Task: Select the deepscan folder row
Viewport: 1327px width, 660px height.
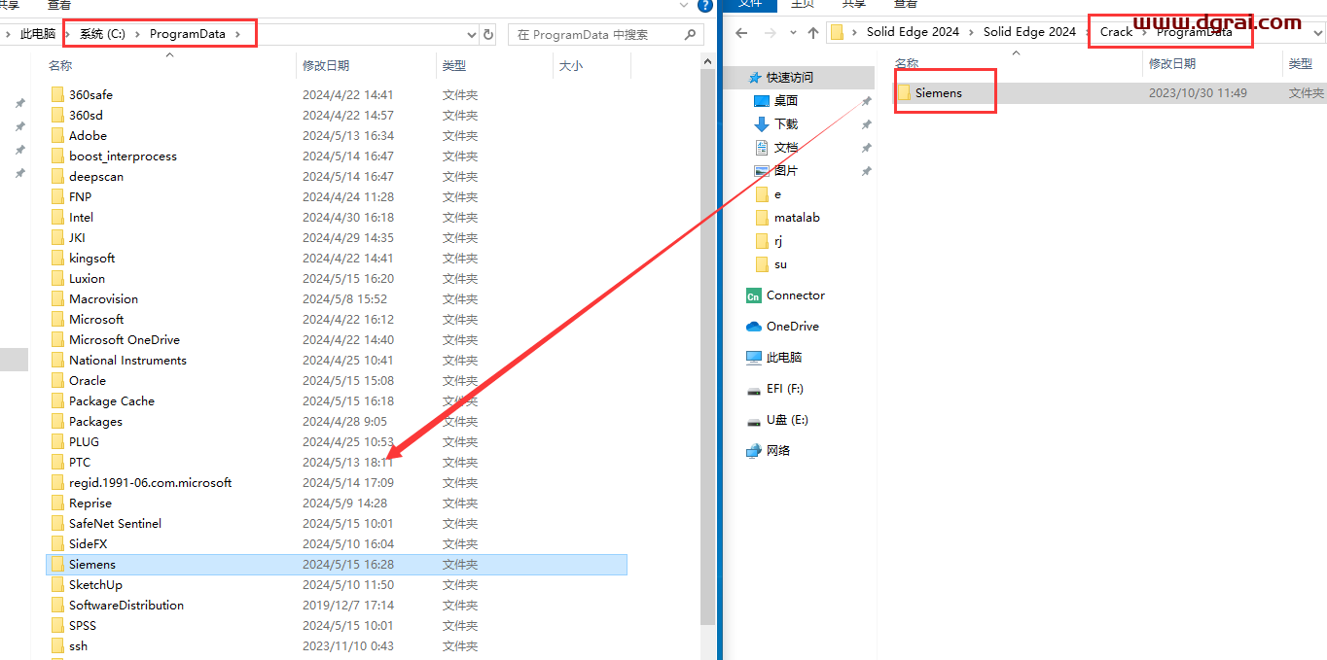Action: 337,176
